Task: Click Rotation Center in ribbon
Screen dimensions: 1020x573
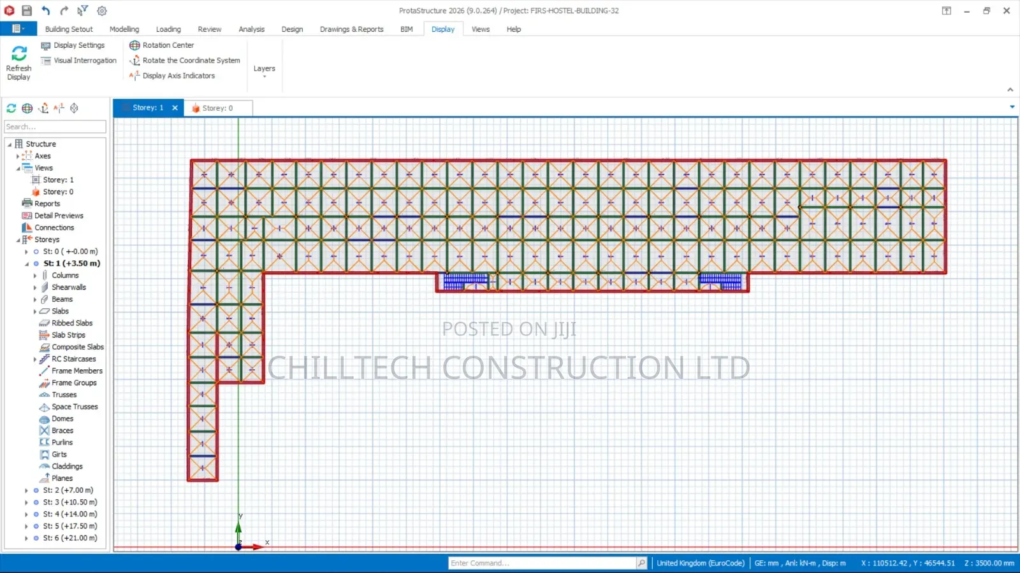Action: [162, 45]
